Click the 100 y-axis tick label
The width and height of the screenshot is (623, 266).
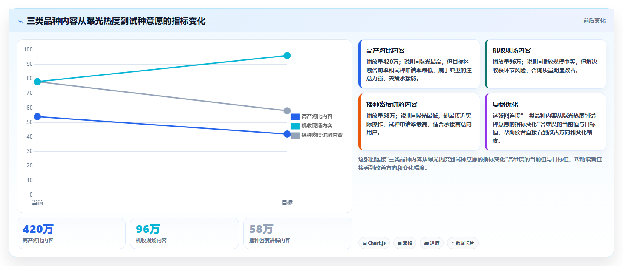click(28, 50)
